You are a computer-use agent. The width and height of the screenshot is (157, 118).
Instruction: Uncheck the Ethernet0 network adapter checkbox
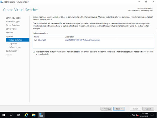pyautogui.click(x=35, y=40)
